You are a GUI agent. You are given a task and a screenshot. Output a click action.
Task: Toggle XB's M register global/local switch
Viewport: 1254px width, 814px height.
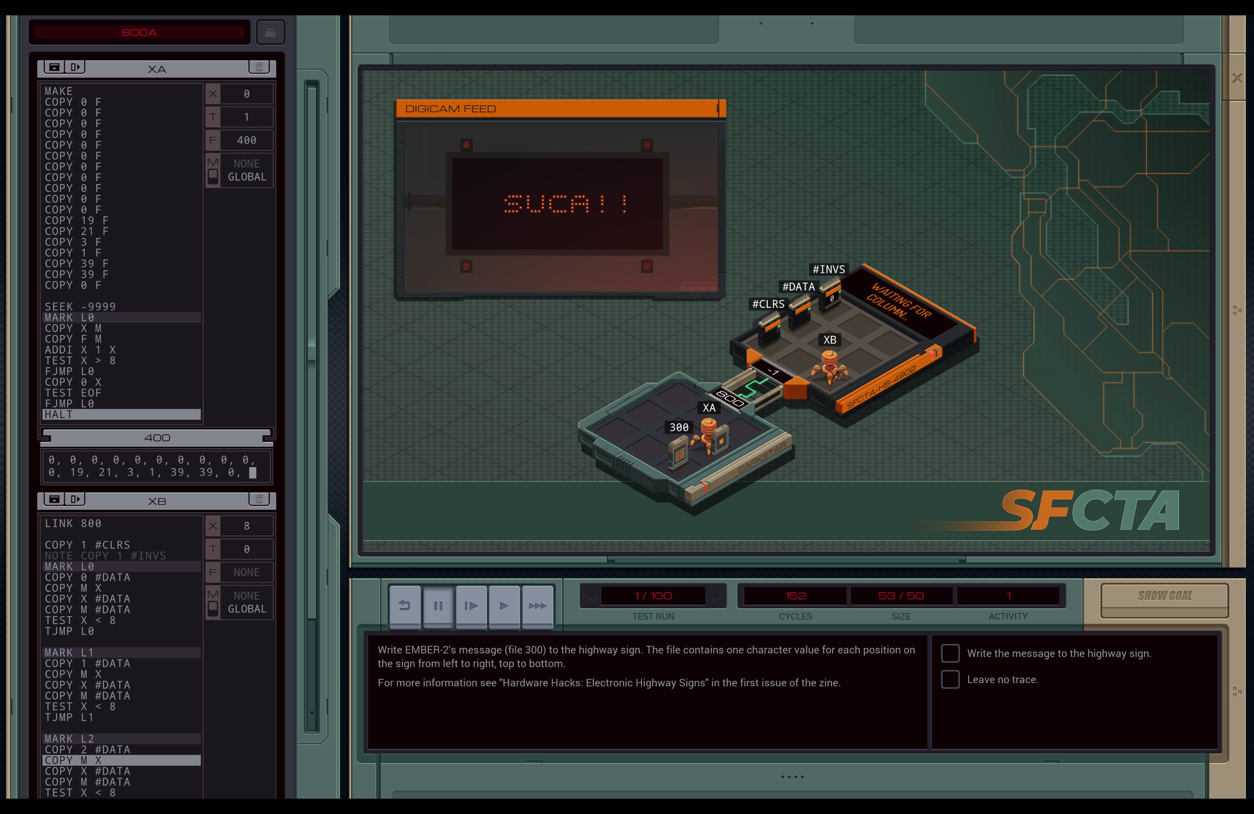(x=213, y=608)
